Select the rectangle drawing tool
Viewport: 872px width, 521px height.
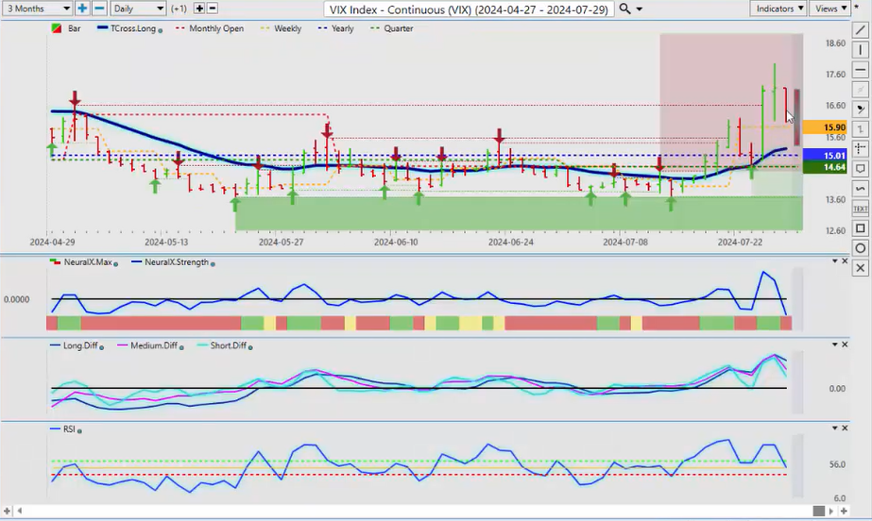861,228
